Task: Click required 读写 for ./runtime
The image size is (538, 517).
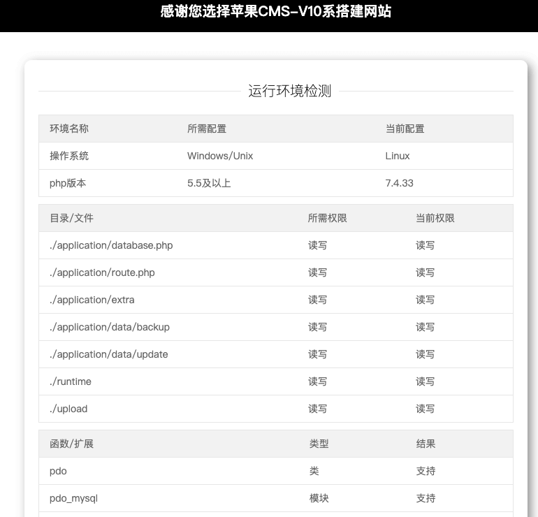Action: pos(318,381)
